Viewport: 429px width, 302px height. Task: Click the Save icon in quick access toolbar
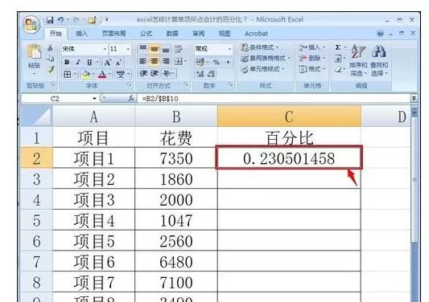click(x=50, y=20)
